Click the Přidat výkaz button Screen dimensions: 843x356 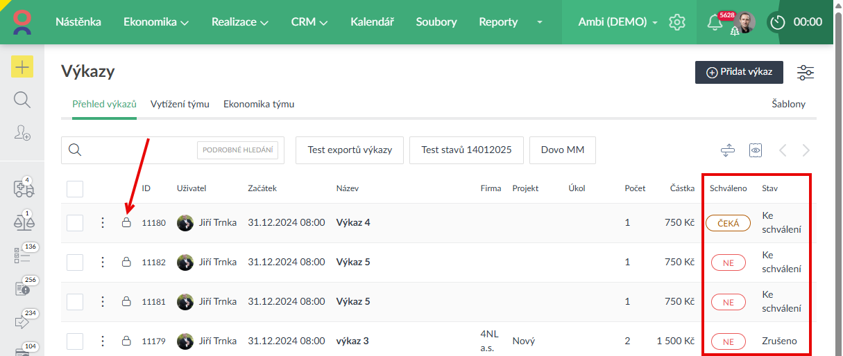tap(739, 73)
